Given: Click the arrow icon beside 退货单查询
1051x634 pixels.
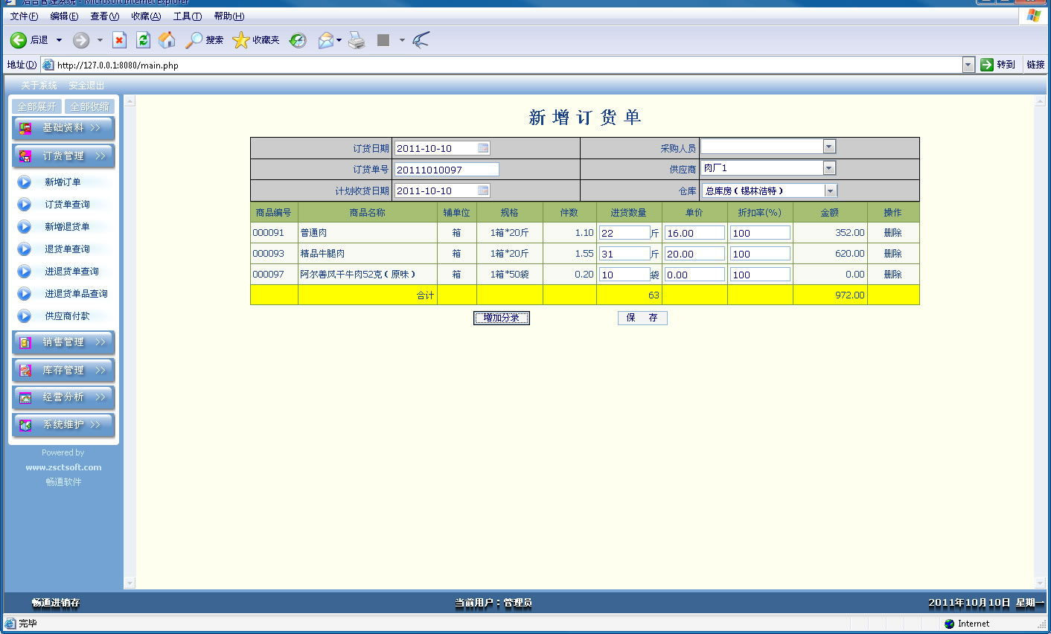Looking at the screenshot, I should tap(25, 249).
